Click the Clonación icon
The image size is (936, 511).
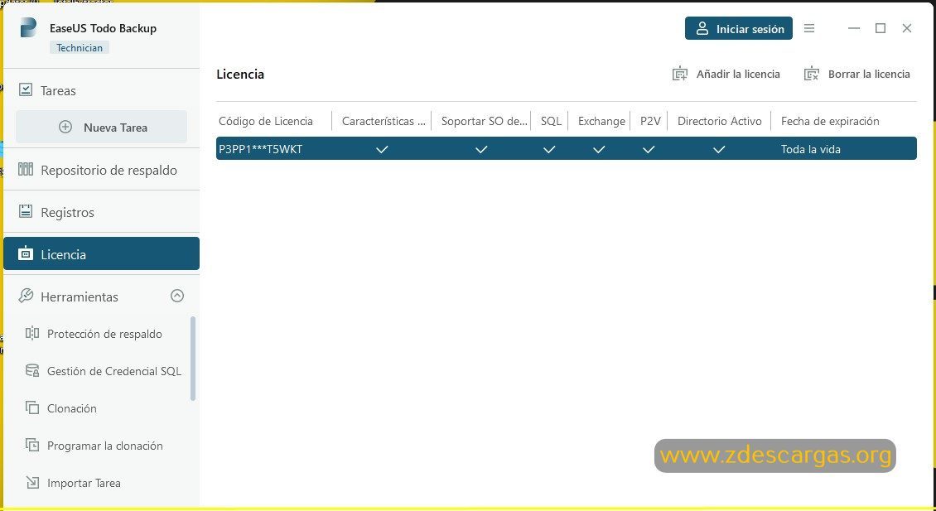coord(32,407)
